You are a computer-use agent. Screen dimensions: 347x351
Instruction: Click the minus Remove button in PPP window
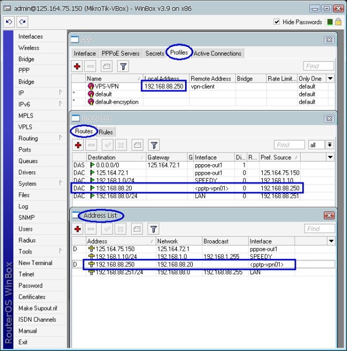(90, 66)
